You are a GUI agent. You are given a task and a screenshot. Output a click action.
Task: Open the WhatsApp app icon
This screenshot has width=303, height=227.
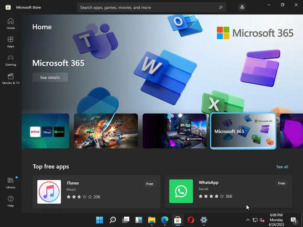coord(181,191)
